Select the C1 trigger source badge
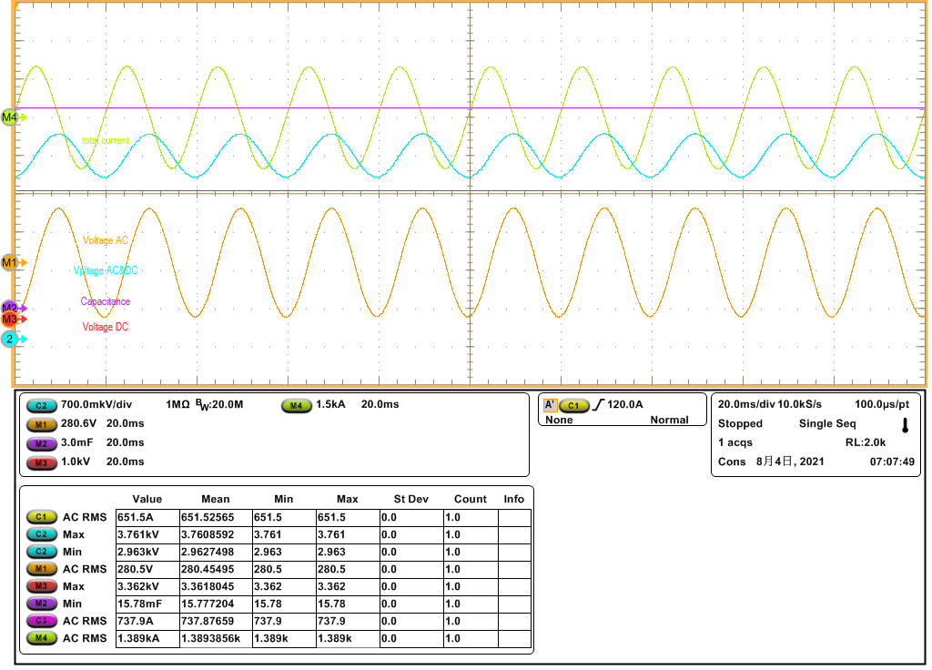932x670 pixels. pyautogui.click(x=572, y=405)
